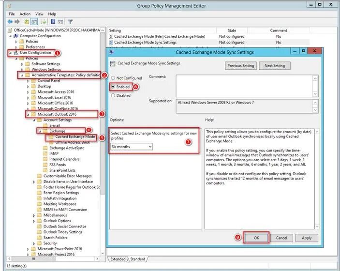Select the Customizable Error Messages tree item
340x271 pixels.
pyautogui.click(x=67, y=176)
